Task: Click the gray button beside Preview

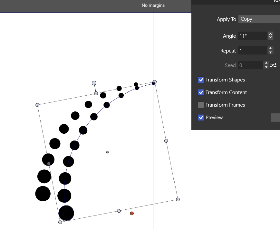Action: tap(275, 118)
